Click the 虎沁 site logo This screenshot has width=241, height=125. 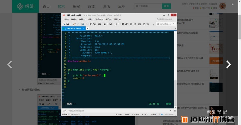pos(26,6)
